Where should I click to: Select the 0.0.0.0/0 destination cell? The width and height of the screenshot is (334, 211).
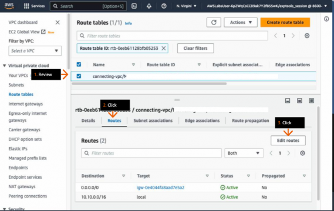(90, 188)
